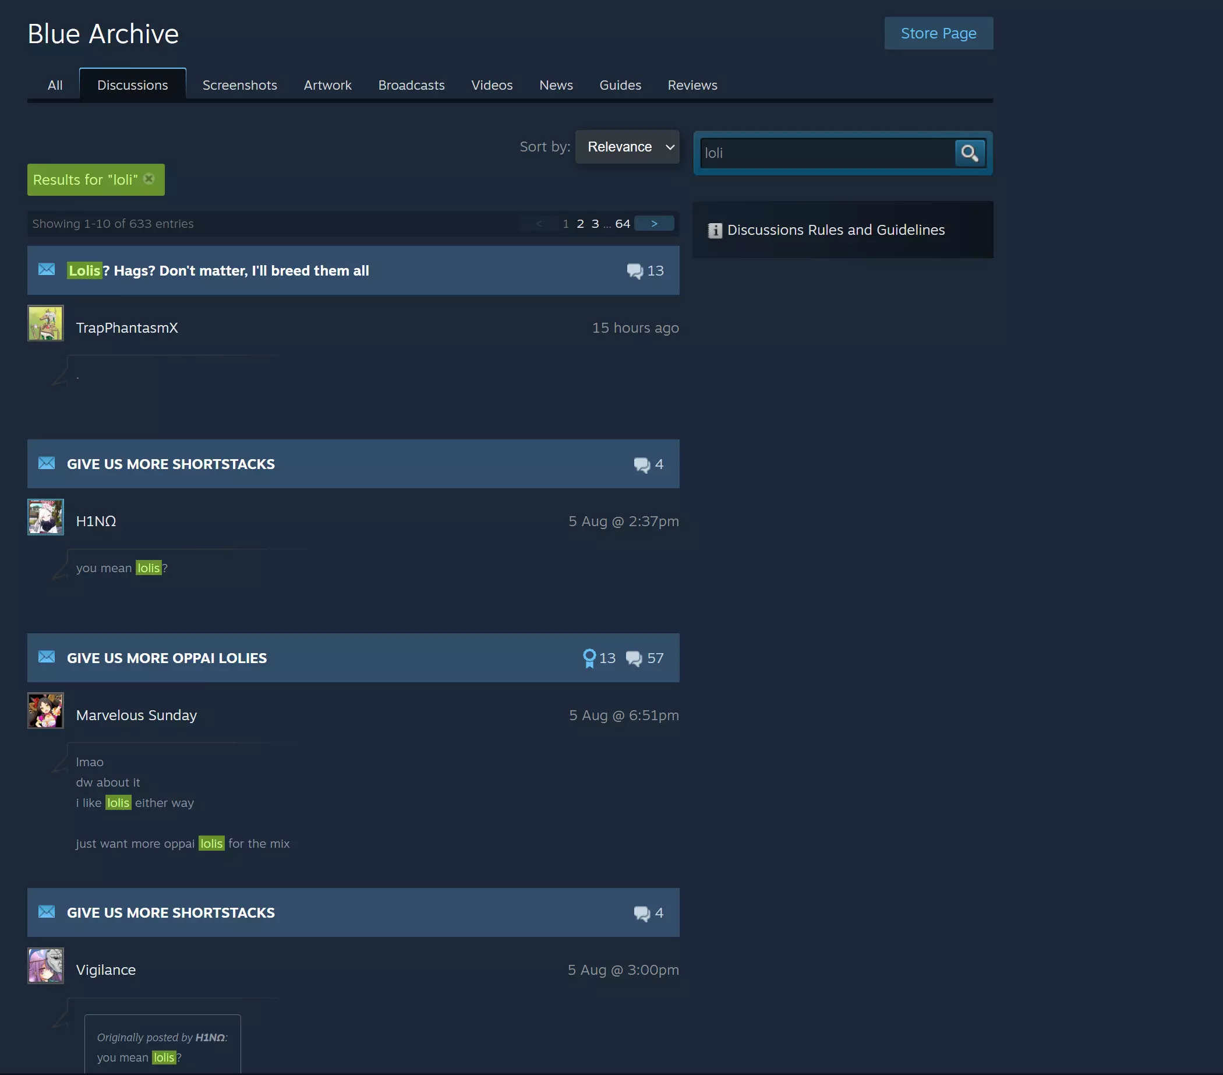Click the search magnifier button

coord(969,153)
